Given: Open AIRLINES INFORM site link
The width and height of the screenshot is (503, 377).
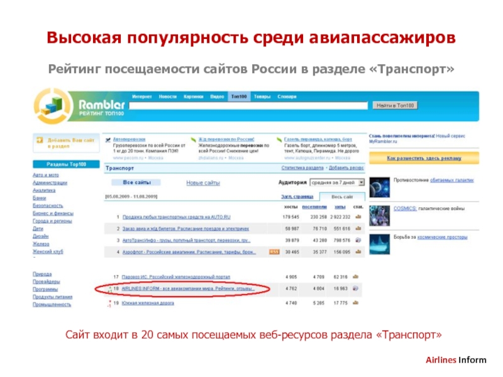Looking at the screenshot, I should pos(188,288).
